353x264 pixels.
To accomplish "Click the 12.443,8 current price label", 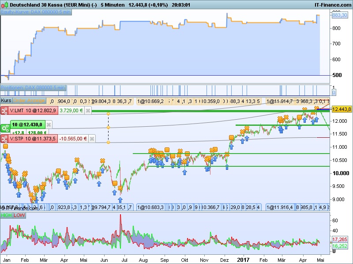I will tap(341, 109).
